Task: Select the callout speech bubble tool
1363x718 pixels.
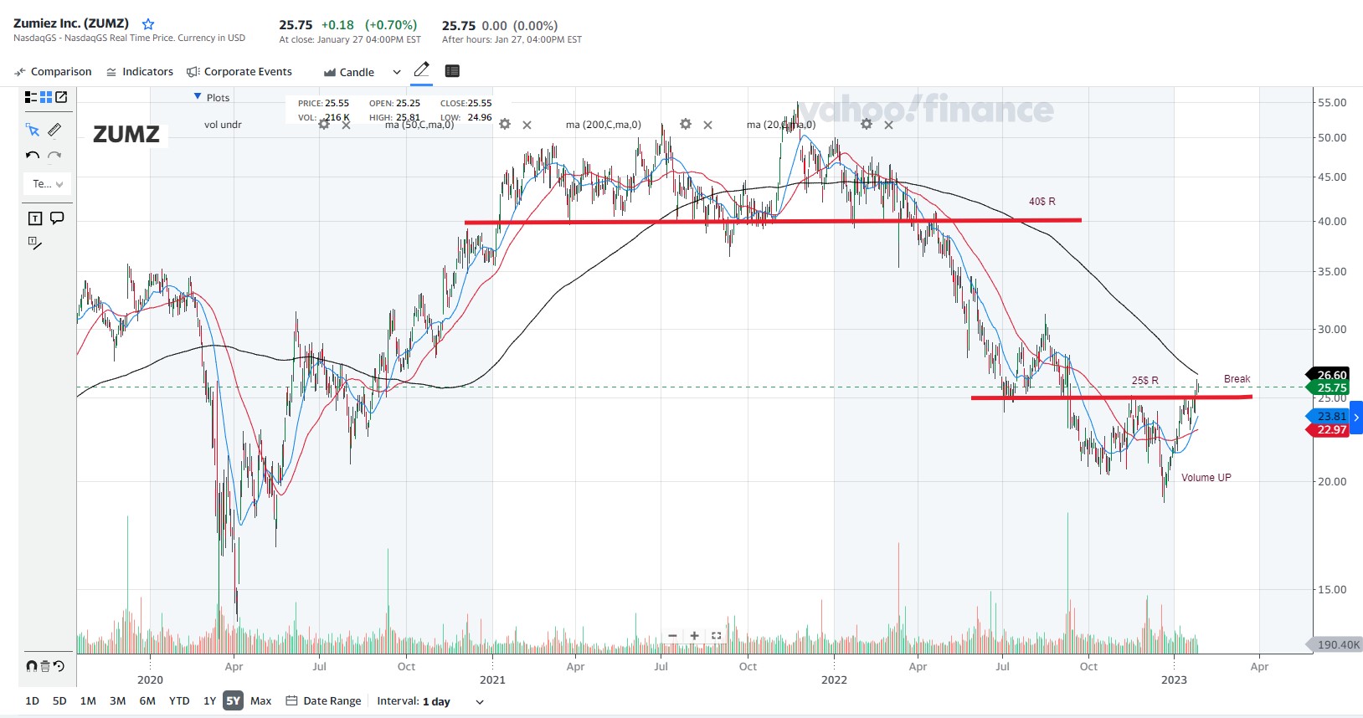Action: pyautogui.click(x=57, y=218)
